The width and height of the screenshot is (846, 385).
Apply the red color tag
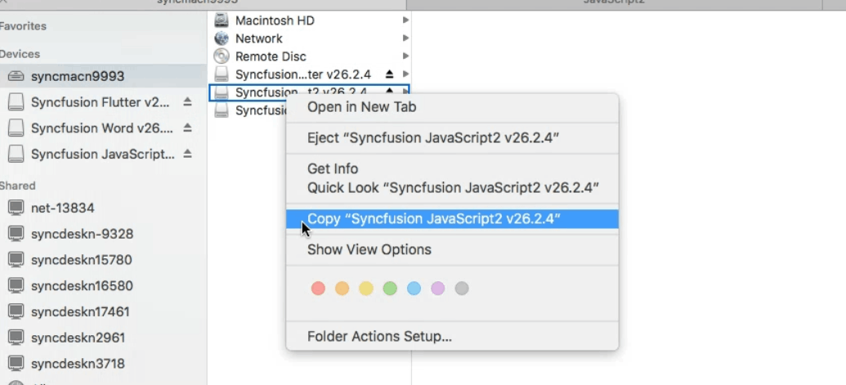[x=319, y=289]
